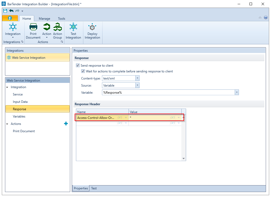Open the orange File application menu button
The height and width of the screenshot is (197, 271).
tap(10, 18)
